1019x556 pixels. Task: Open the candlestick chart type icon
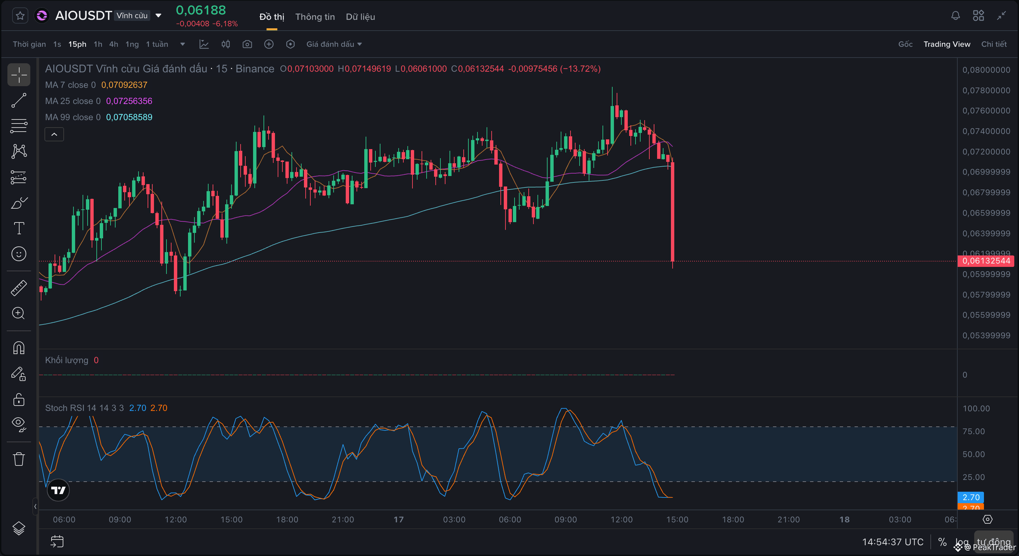tap(225, 44)
